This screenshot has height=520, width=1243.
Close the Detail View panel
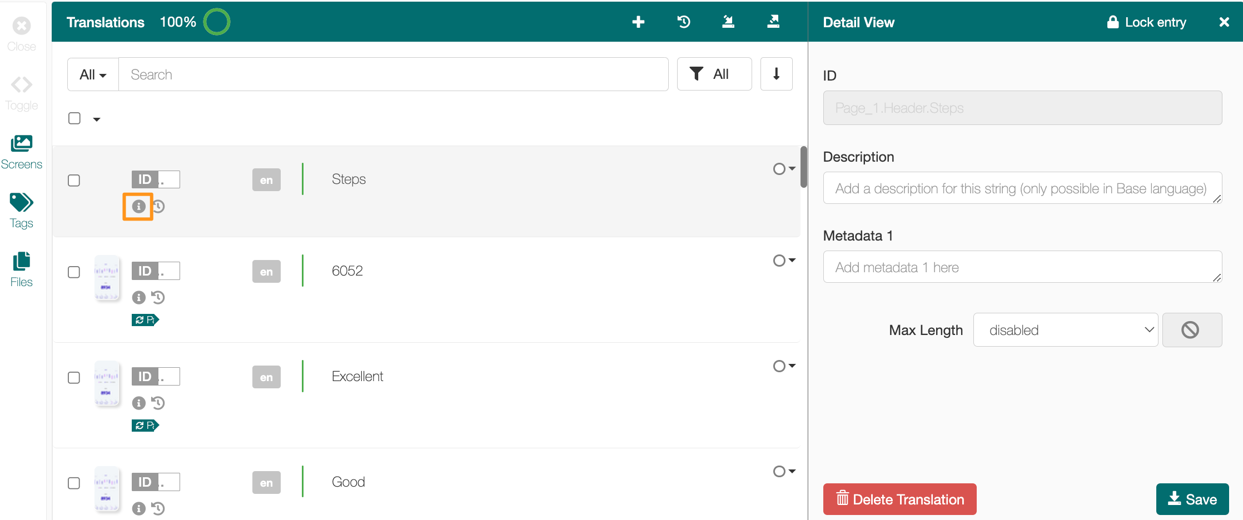tap(1224, 22)
